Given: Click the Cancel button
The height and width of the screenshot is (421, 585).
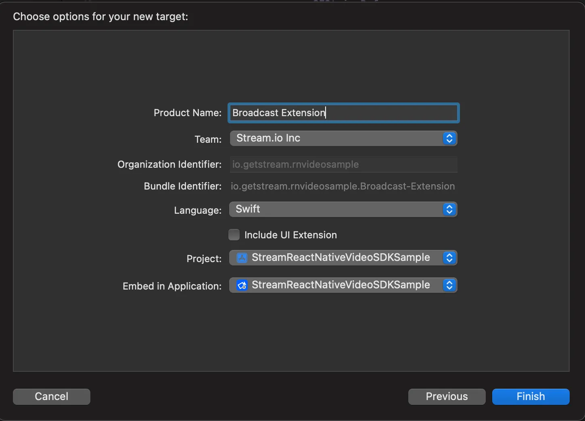Looking at the screenshot, I should click(x=51, y=396).
